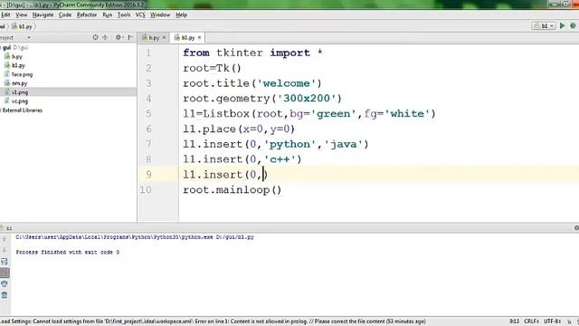The image size is (579, 326).
Task: Click the 9:13 cursor position in status bar
Action: 515,321
